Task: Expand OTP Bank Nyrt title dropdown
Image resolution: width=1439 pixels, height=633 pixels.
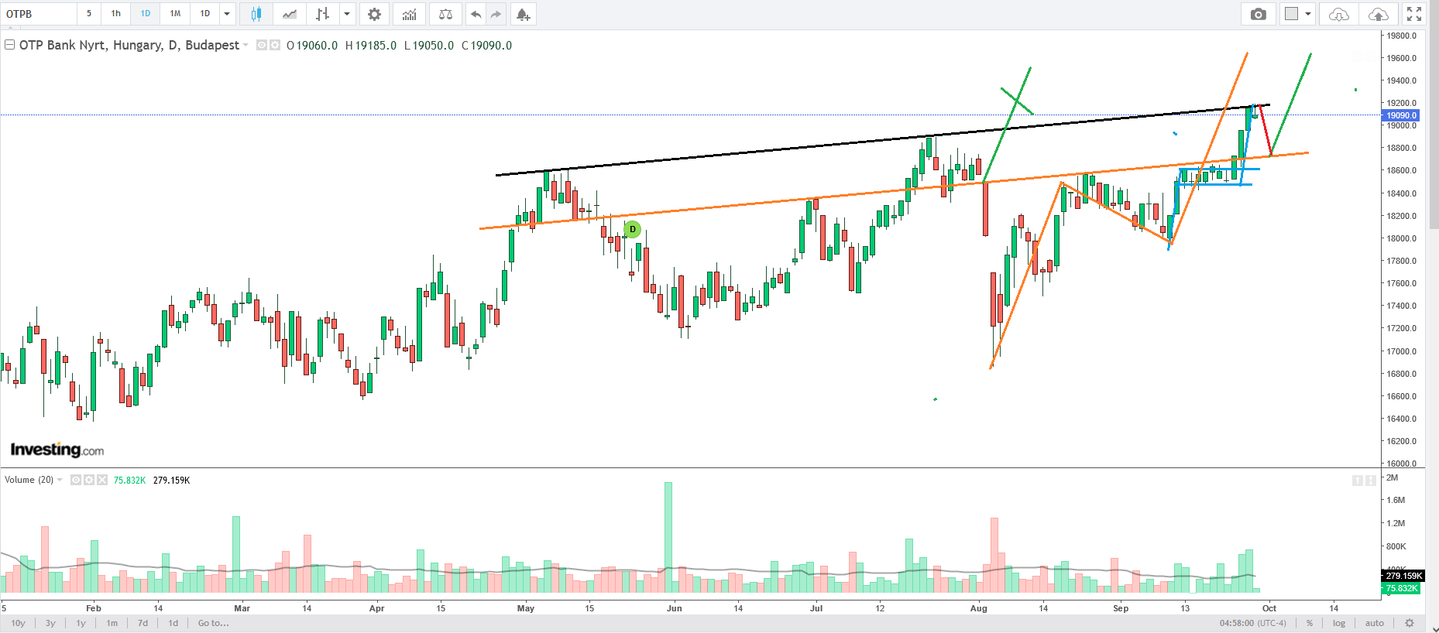Action: 246,46
